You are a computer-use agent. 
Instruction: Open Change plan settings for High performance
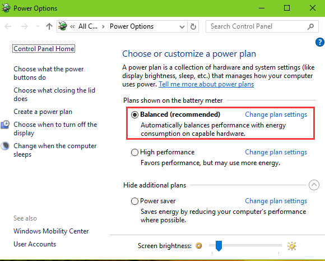[x=276, y=152]
